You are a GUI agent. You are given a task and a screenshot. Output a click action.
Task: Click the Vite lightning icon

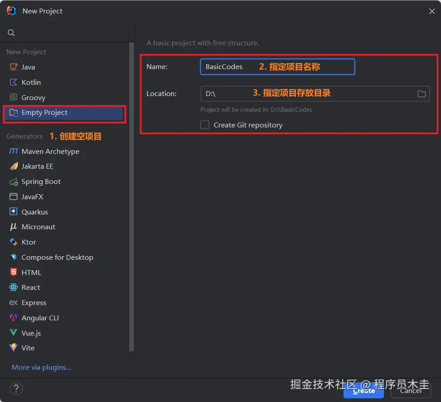tap(13, 348)
